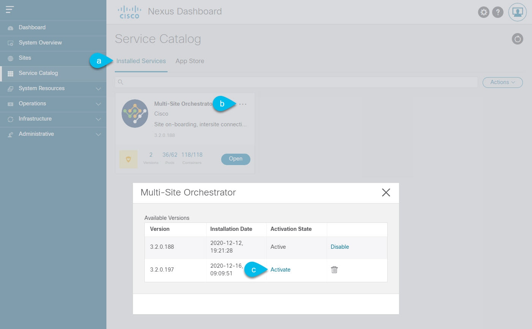Click the Administrative user icon
532x329 pixels.
click(11, 134)
